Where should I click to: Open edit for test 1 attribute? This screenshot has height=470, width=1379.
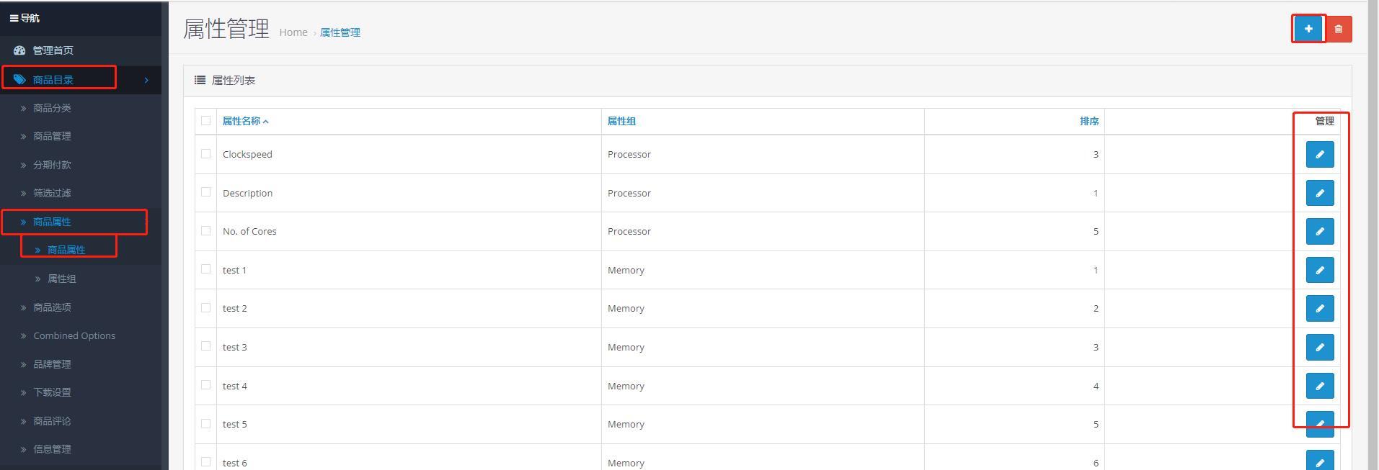pos(1319,270)
